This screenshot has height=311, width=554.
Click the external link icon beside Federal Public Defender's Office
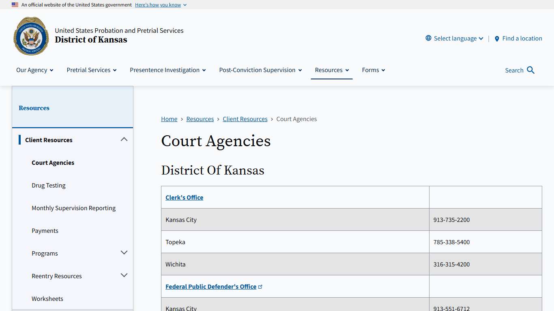point(260,286)
